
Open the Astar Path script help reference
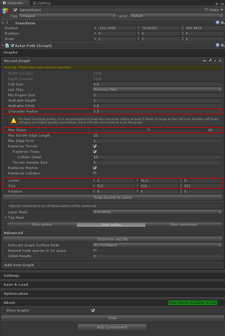[x=217, y=45]
